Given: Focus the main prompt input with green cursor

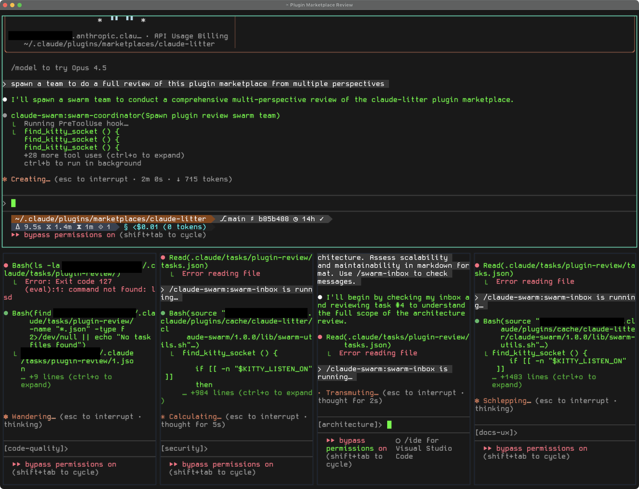Looking at the screenshot, I should click(x=319, y=203).
